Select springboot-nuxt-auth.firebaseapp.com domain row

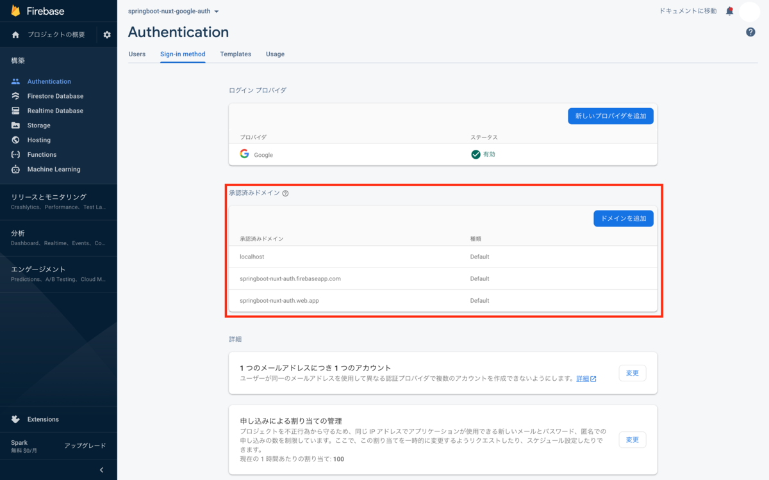click(443, 278)
